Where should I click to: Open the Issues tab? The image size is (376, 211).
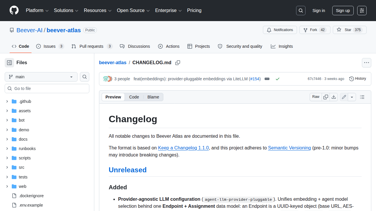coord(50,46)
